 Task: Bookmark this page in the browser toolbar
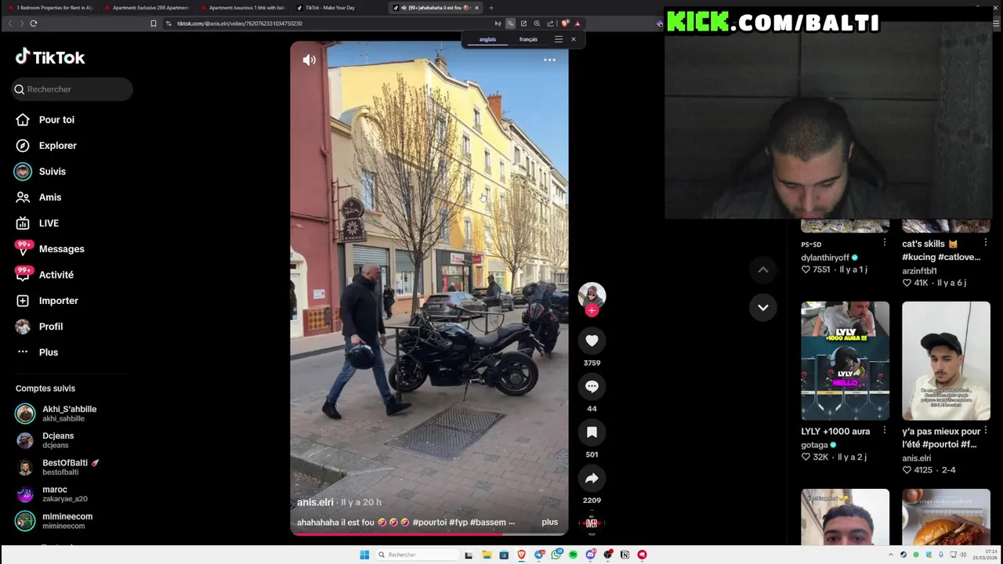(x=154, y=23)
